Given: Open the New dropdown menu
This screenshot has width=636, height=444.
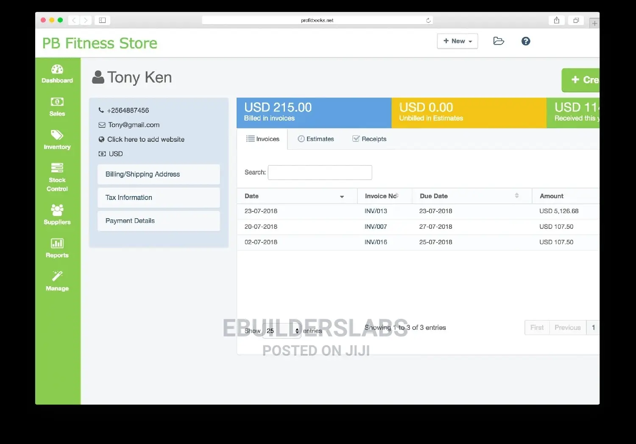Looking at the screenshot, I should tap(457, 41).
